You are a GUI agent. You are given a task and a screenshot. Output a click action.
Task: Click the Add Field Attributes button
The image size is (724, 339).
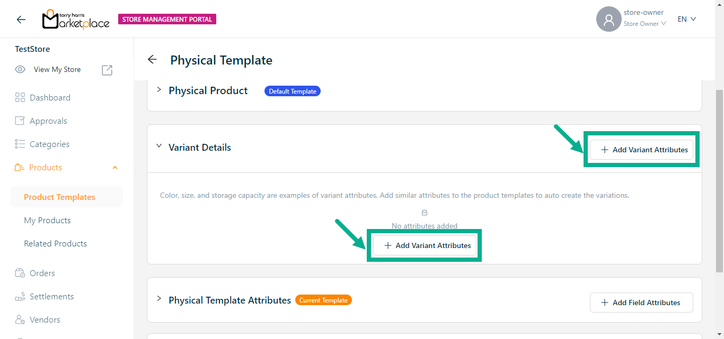(641, 303)
